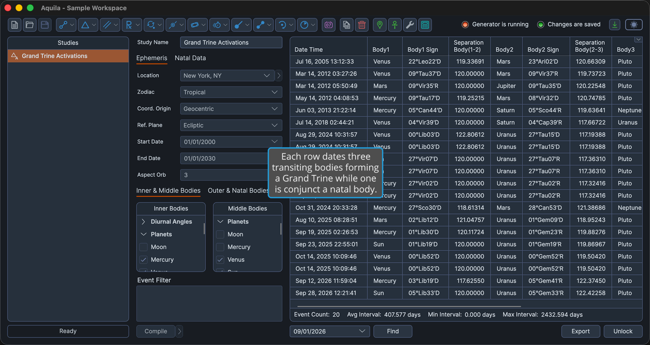This screenshot has height=345, width=650.
Task: Collapse Planets group in Middle Bodies
Action: [x=220, y=222]
